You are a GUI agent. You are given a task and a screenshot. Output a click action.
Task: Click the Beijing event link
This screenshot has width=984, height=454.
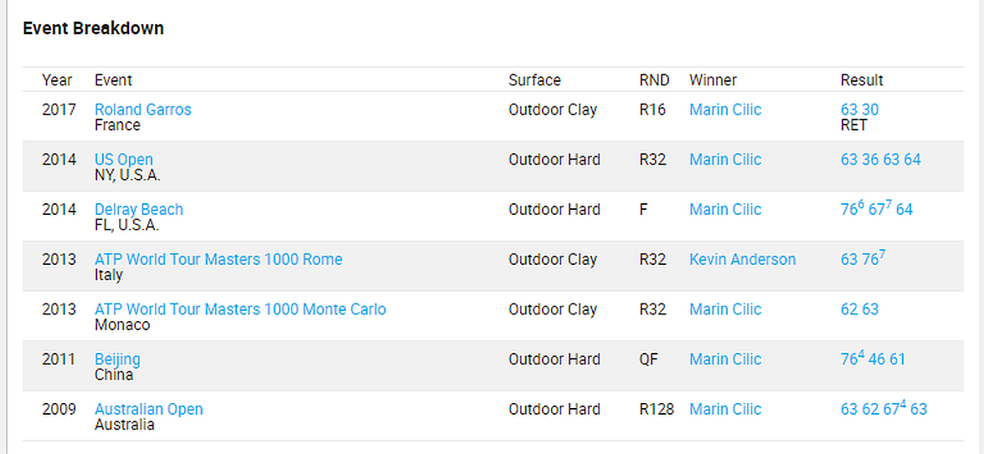point(117,360)
